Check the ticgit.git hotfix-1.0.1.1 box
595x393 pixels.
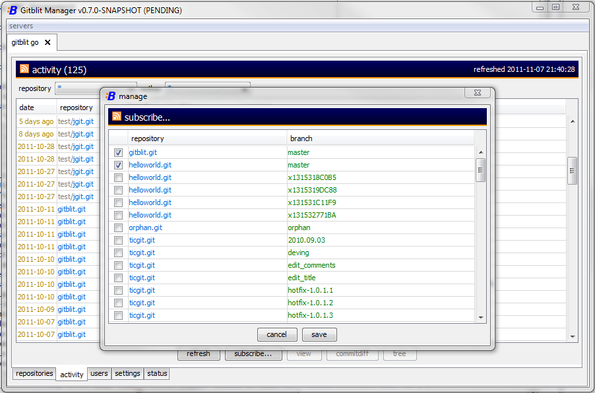118,290
